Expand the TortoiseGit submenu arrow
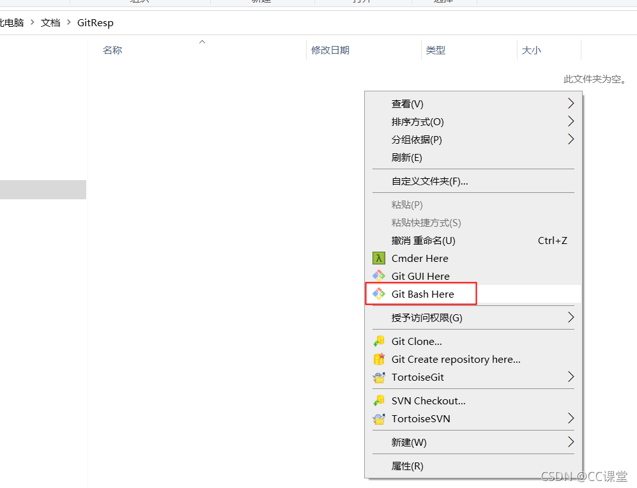Viewport: 637px width, 488px height. pos(571,377)
